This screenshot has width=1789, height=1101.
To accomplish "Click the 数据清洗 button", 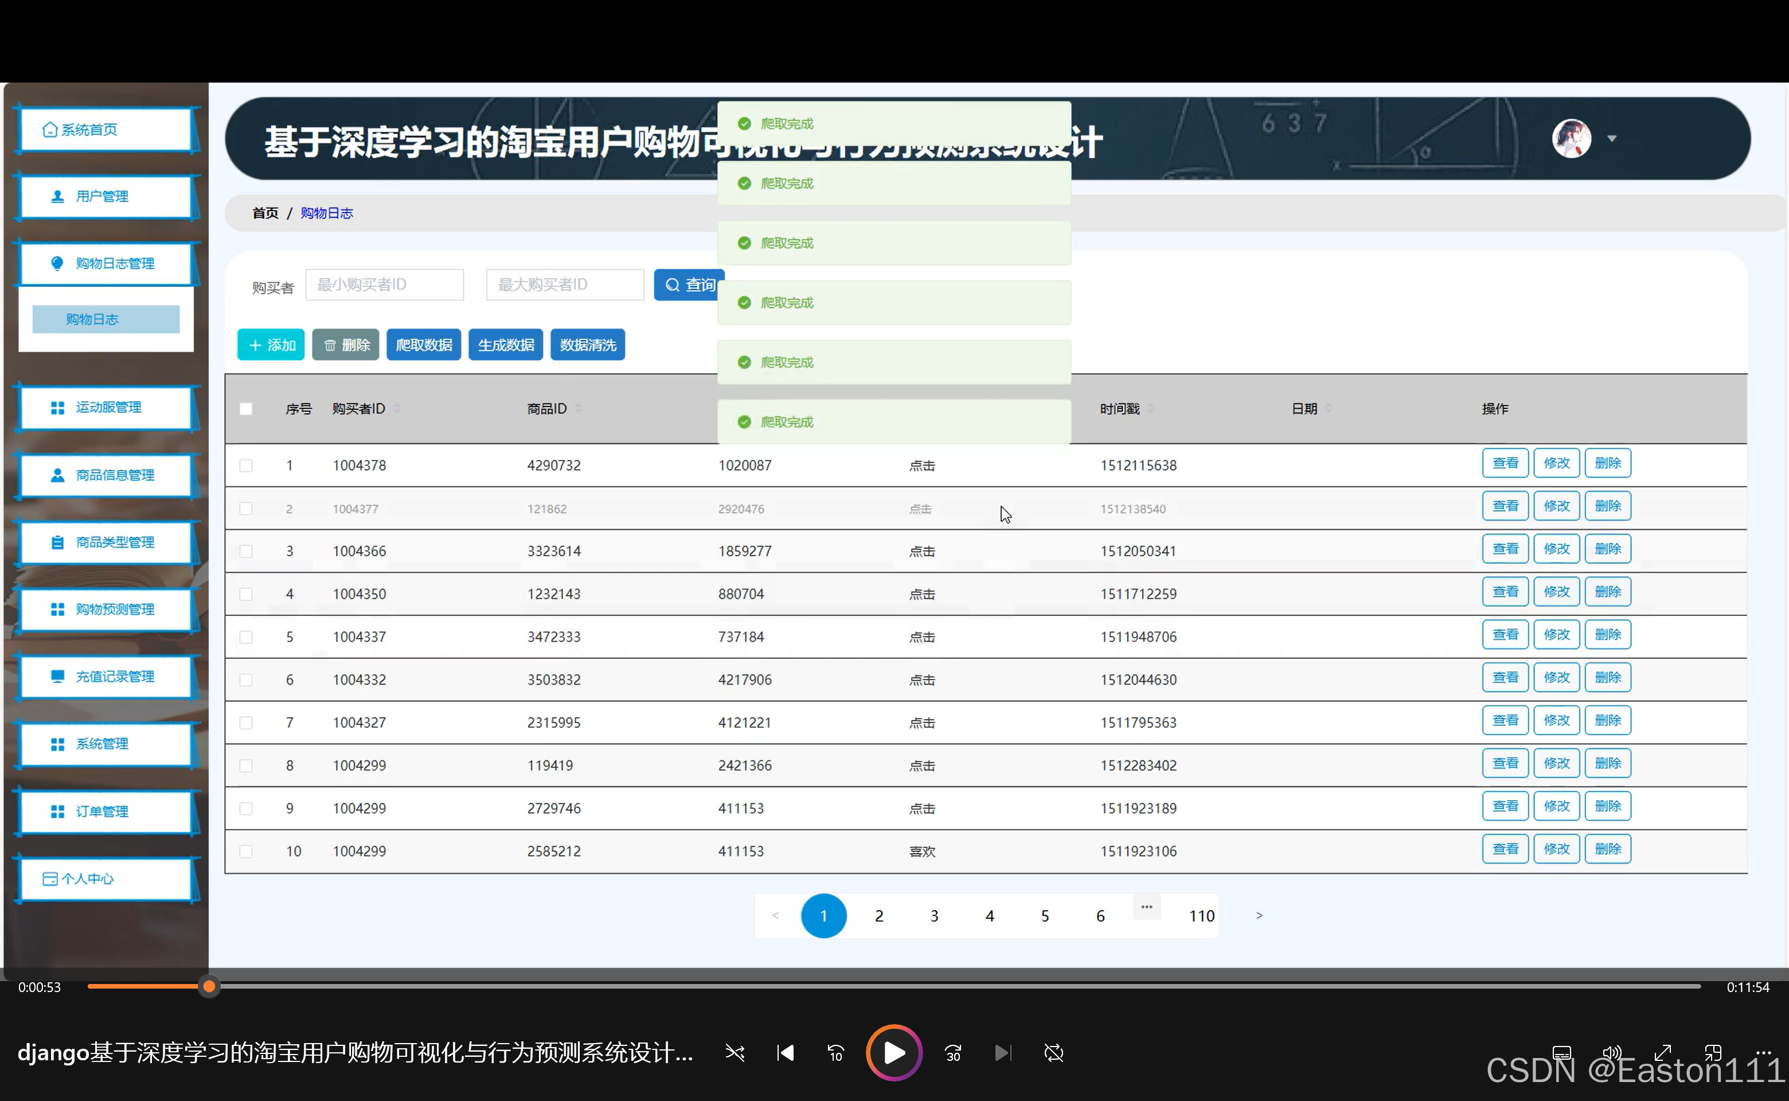I will [588, 345].
